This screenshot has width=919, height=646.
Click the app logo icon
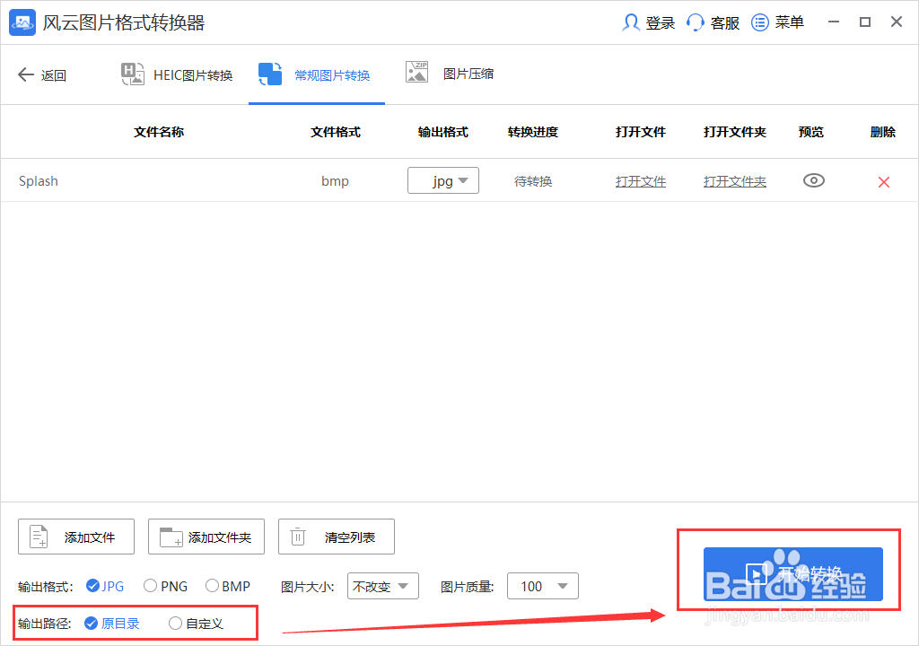(x=22, y=22)
